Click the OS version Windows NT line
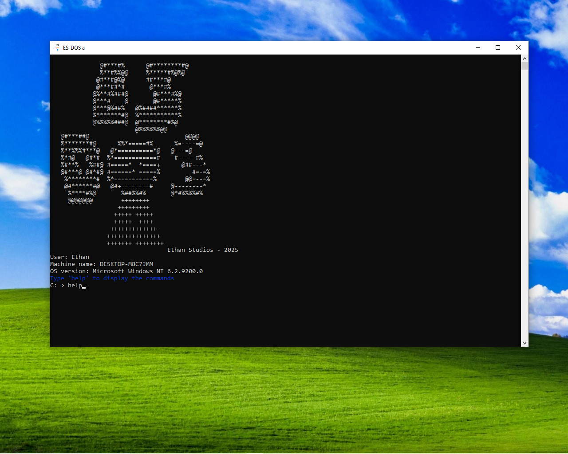The height and width of the screenshot is (454, 568). point(126,271)
